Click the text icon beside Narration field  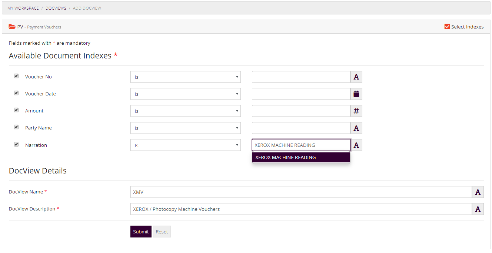356,145
